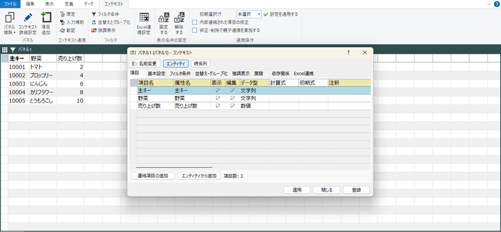
Task: Click the 並替えとグループ化 ribbon icon
Action: pyautogui.click(x=94, y=22)
